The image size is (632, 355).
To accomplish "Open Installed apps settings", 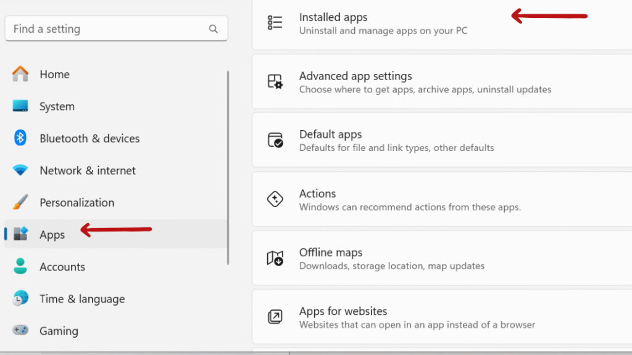I will [x=442, y=24].
